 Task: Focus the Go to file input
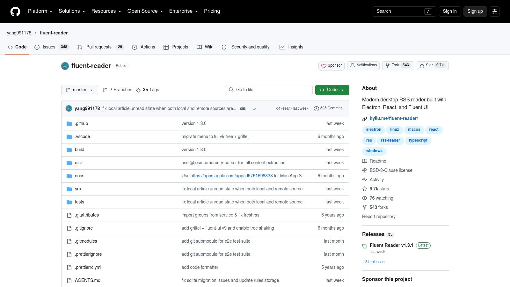coord(269,90)
